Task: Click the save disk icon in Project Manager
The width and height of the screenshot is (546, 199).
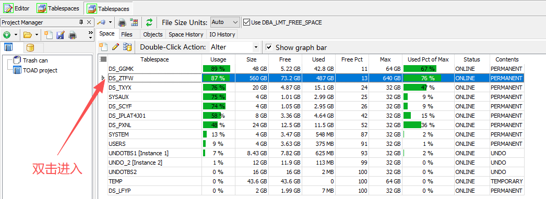Action: (61, 35)
